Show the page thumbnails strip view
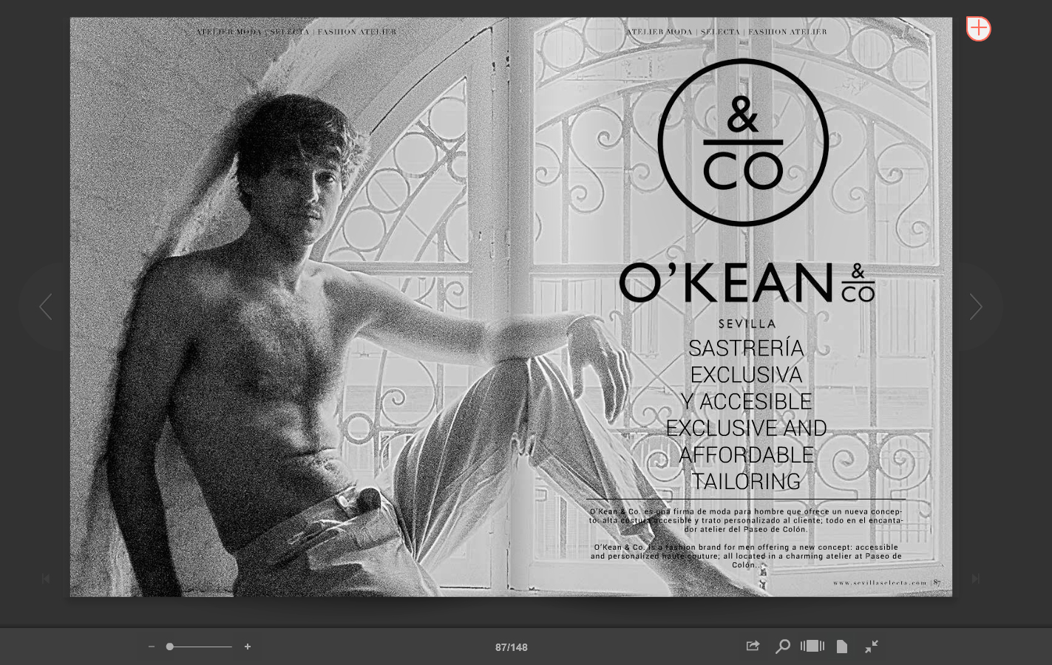The image size is (1052, 665). pyautogui.click(x=812, y=646)
